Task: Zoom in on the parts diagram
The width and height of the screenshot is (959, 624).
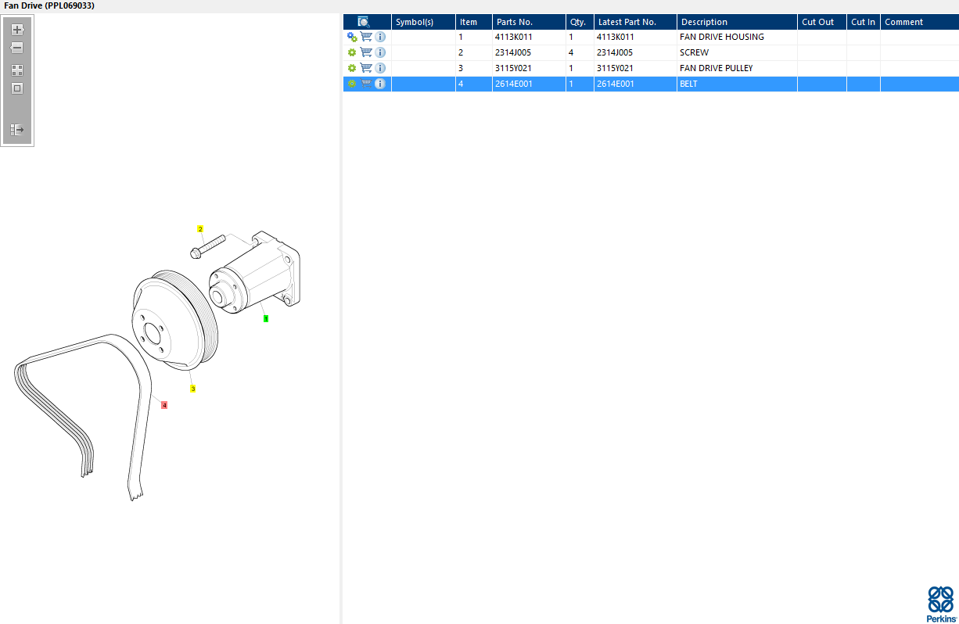Action: [x=17, y=30]
